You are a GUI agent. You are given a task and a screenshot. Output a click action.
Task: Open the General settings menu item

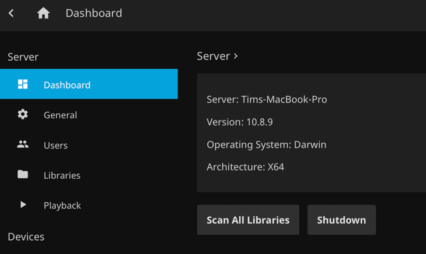point(60,115)
